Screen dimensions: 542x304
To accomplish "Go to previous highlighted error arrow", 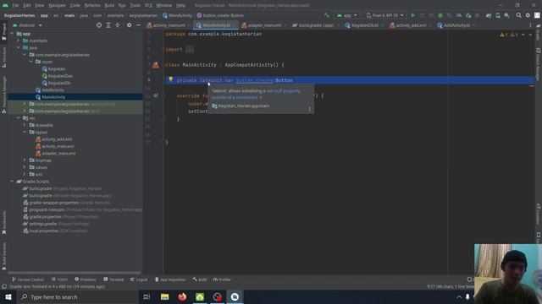I will pyautogui.click(x=523, y=35).
